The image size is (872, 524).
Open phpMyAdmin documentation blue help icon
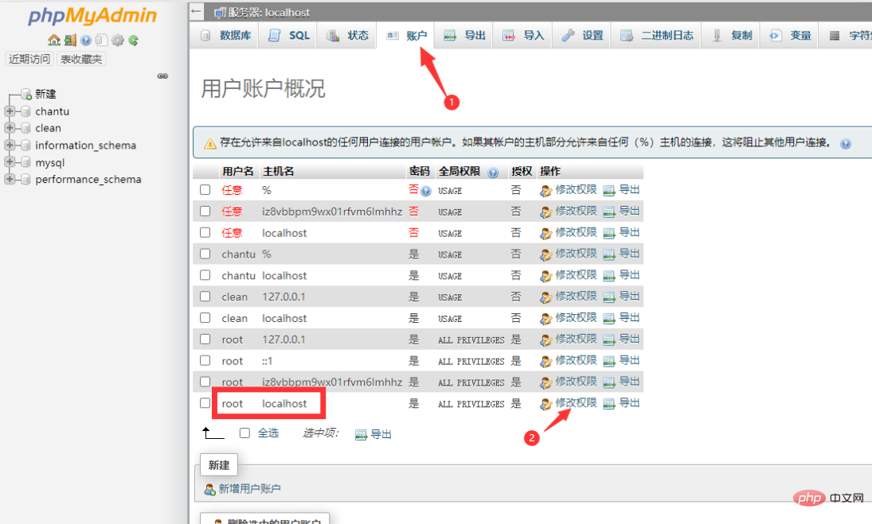point(86,40)
